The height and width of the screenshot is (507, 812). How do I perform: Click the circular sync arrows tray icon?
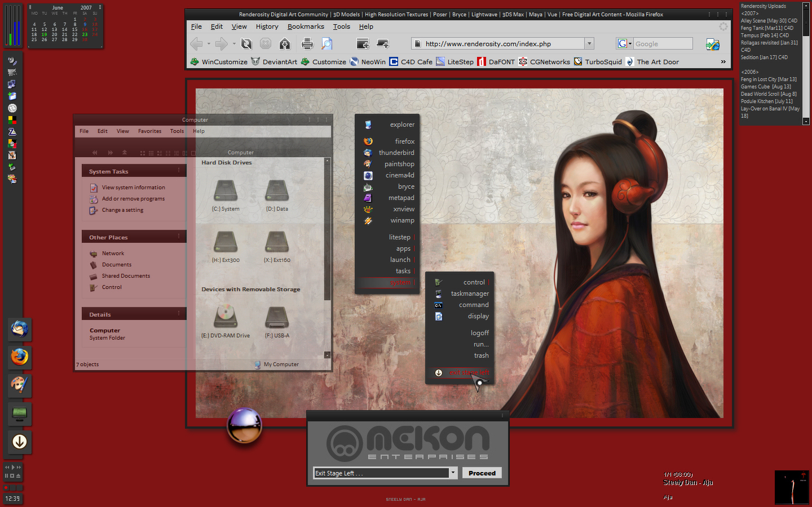click(12, 108)
